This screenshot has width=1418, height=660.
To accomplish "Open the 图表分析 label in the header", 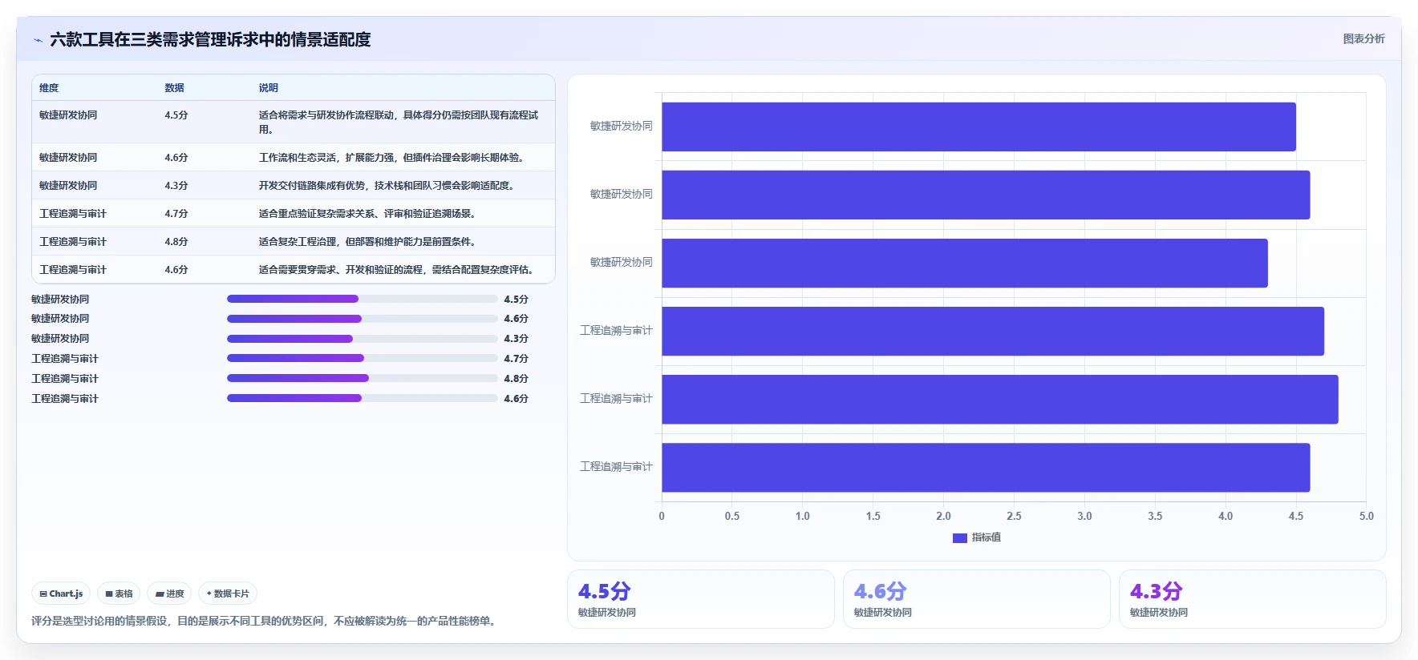I will (1363, 38).
